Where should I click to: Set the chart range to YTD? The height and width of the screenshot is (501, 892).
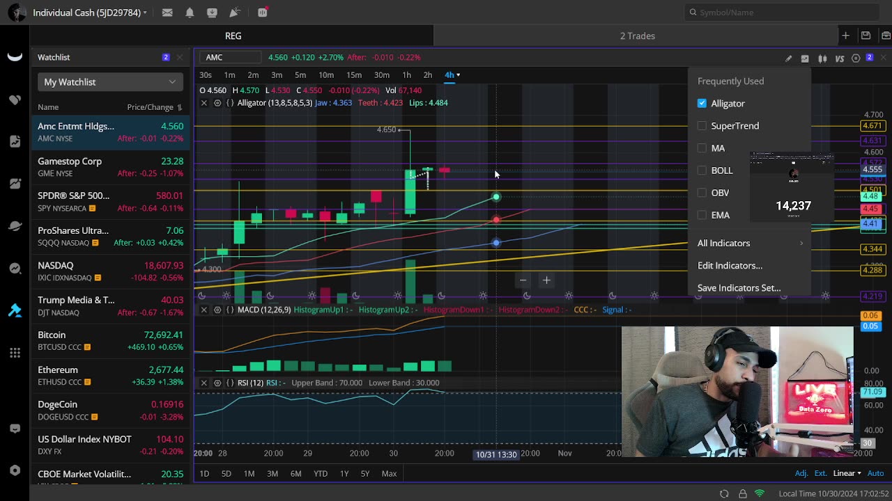click(x=320, y=474)
